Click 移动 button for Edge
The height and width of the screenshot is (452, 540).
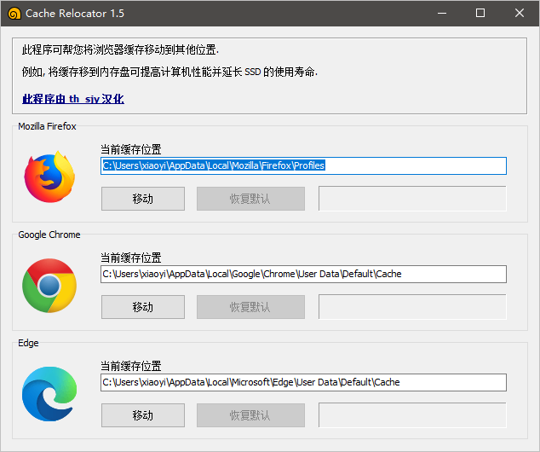pos(143,415)
